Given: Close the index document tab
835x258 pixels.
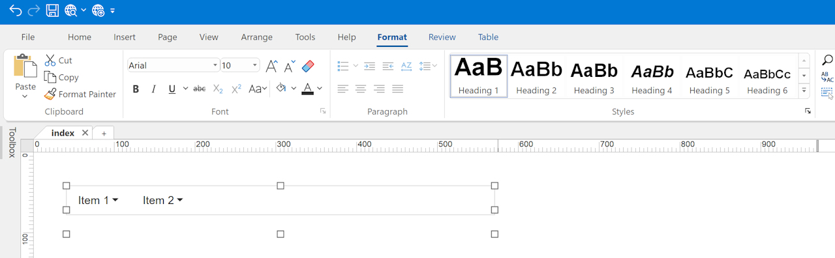Looking at the screenshot, I should point(85,133).
